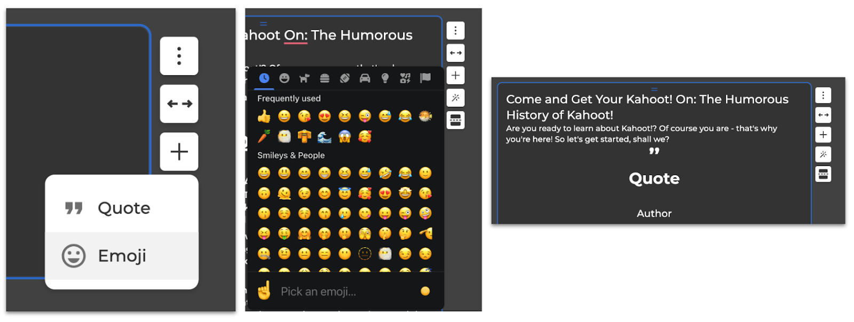
Task: Click the width arrows button in left panel
Action: tap(179, 104)
